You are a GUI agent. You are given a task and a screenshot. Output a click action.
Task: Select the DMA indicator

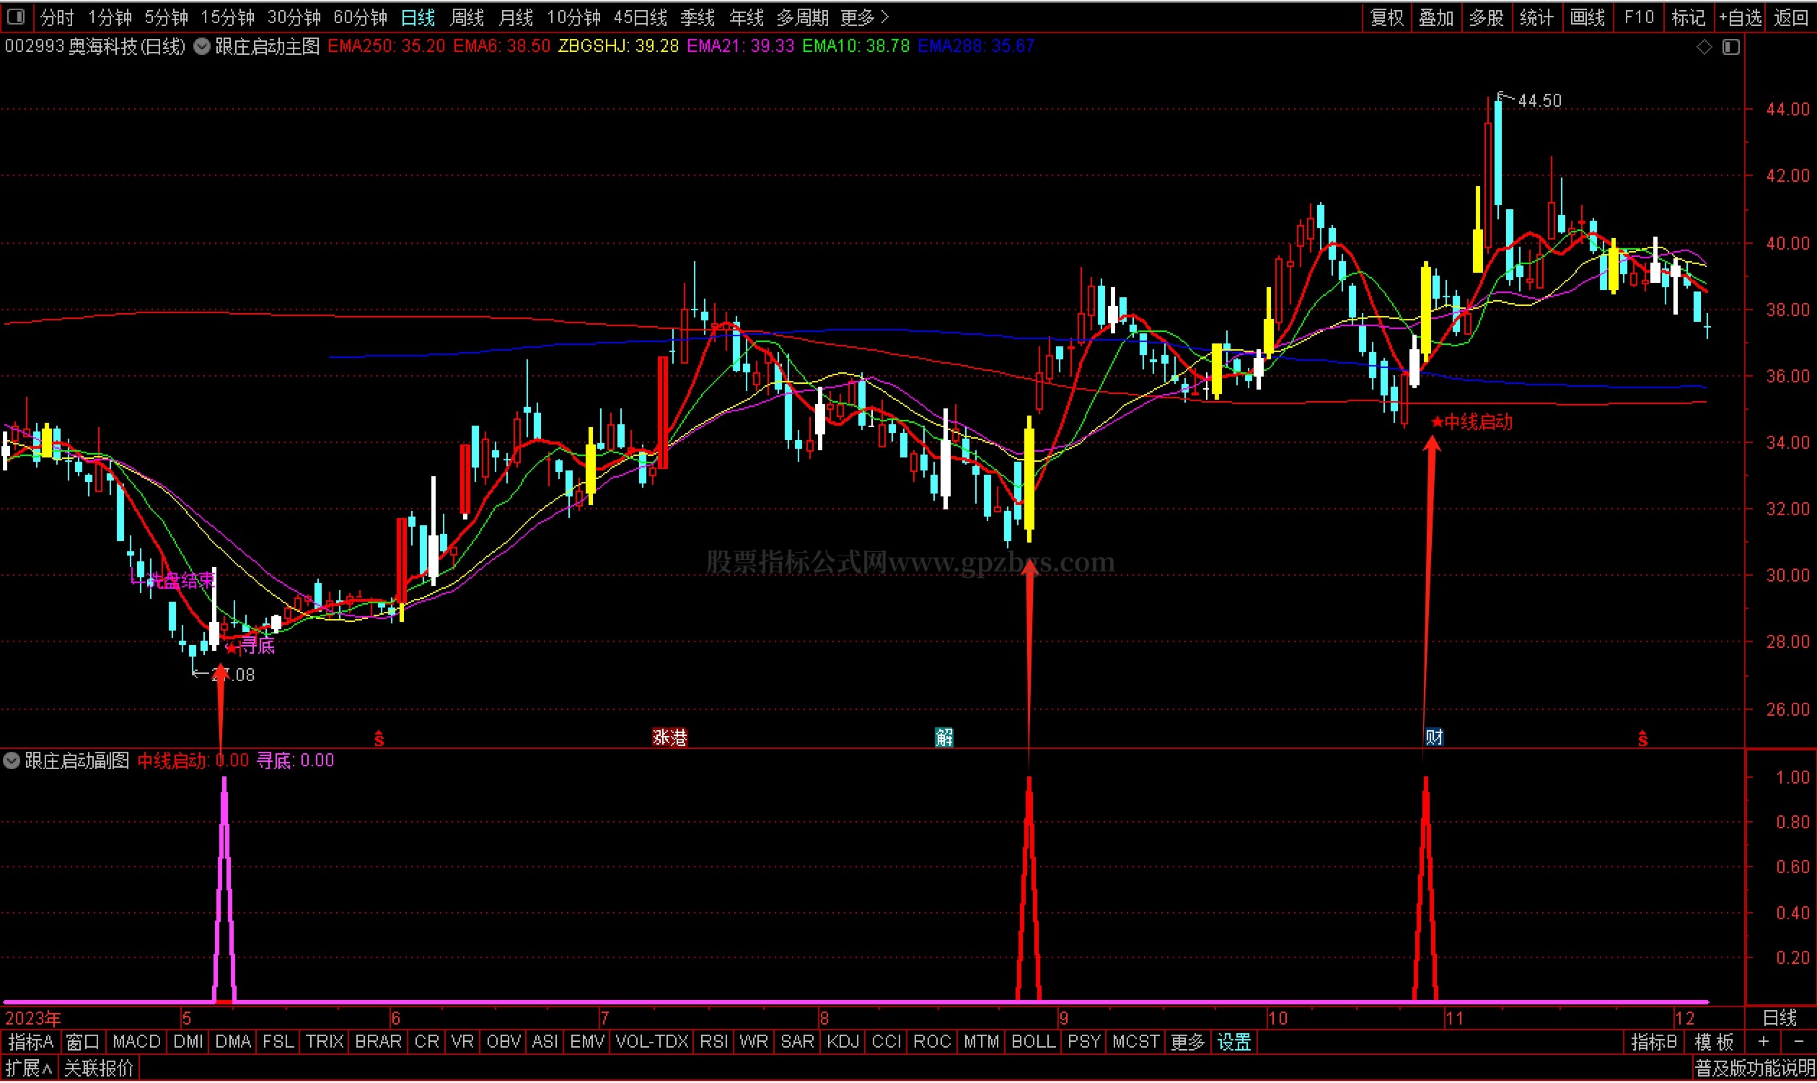coord(234,1043)
